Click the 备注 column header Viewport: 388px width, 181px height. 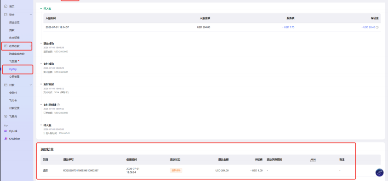coord(342,160)
